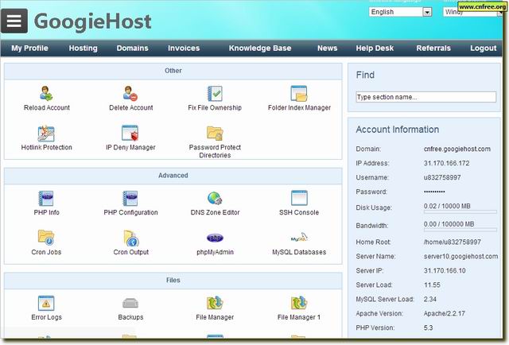Click the Cron Jobs text link
This screenshot has height=345, width=509.
click(x=46, y=252)
